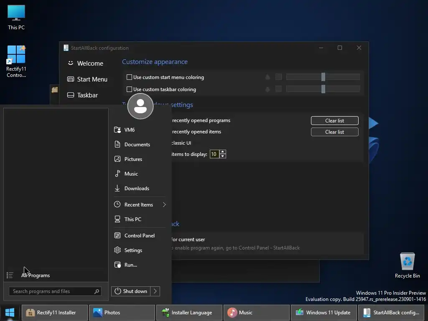Switch to Installer Language taskbar button

point(189,313)
